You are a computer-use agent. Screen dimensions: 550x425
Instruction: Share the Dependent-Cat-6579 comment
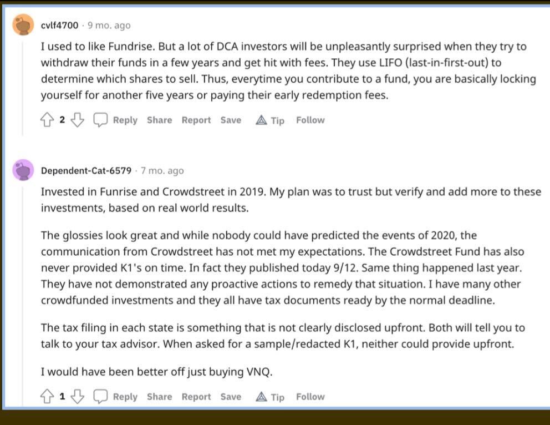[x=159, y=396]
